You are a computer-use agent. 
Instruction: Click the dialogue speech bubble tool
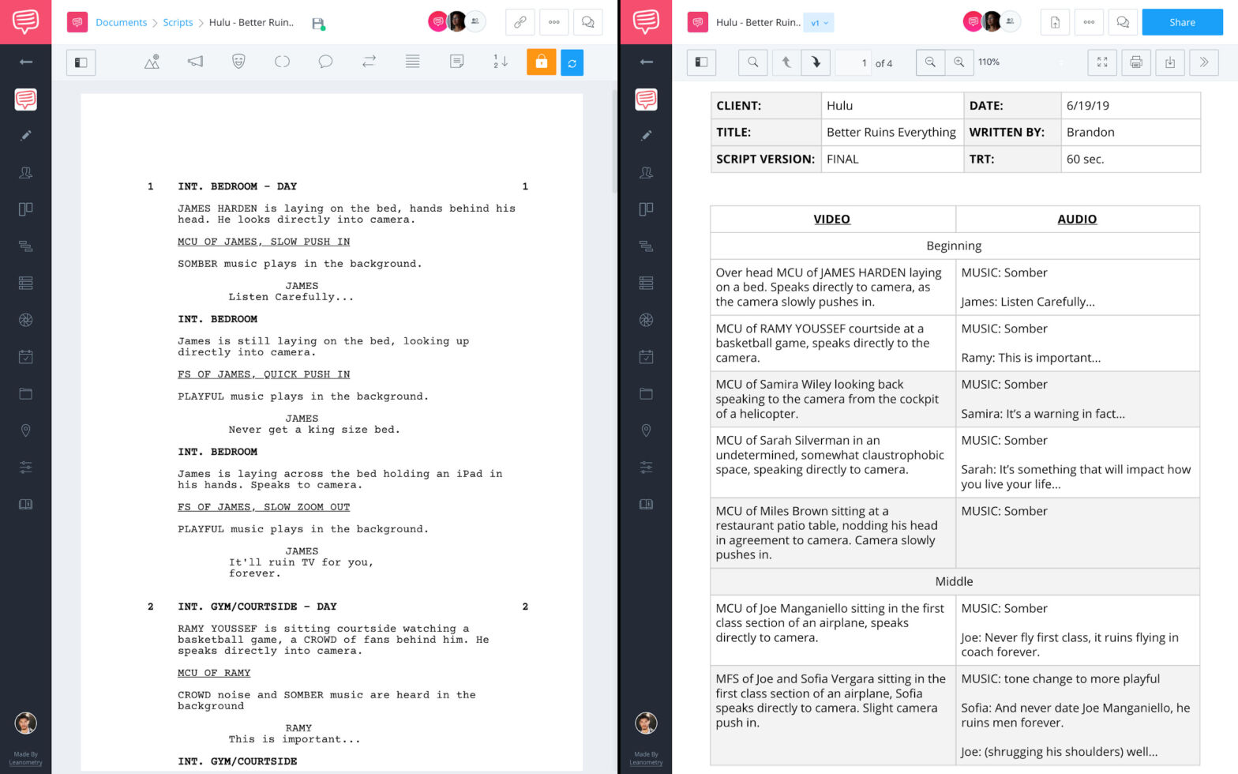coord(325,62)
